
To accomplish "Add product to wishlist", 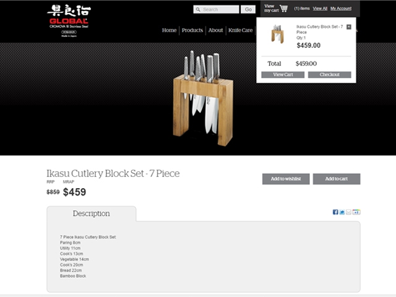I will pos(286,179).
